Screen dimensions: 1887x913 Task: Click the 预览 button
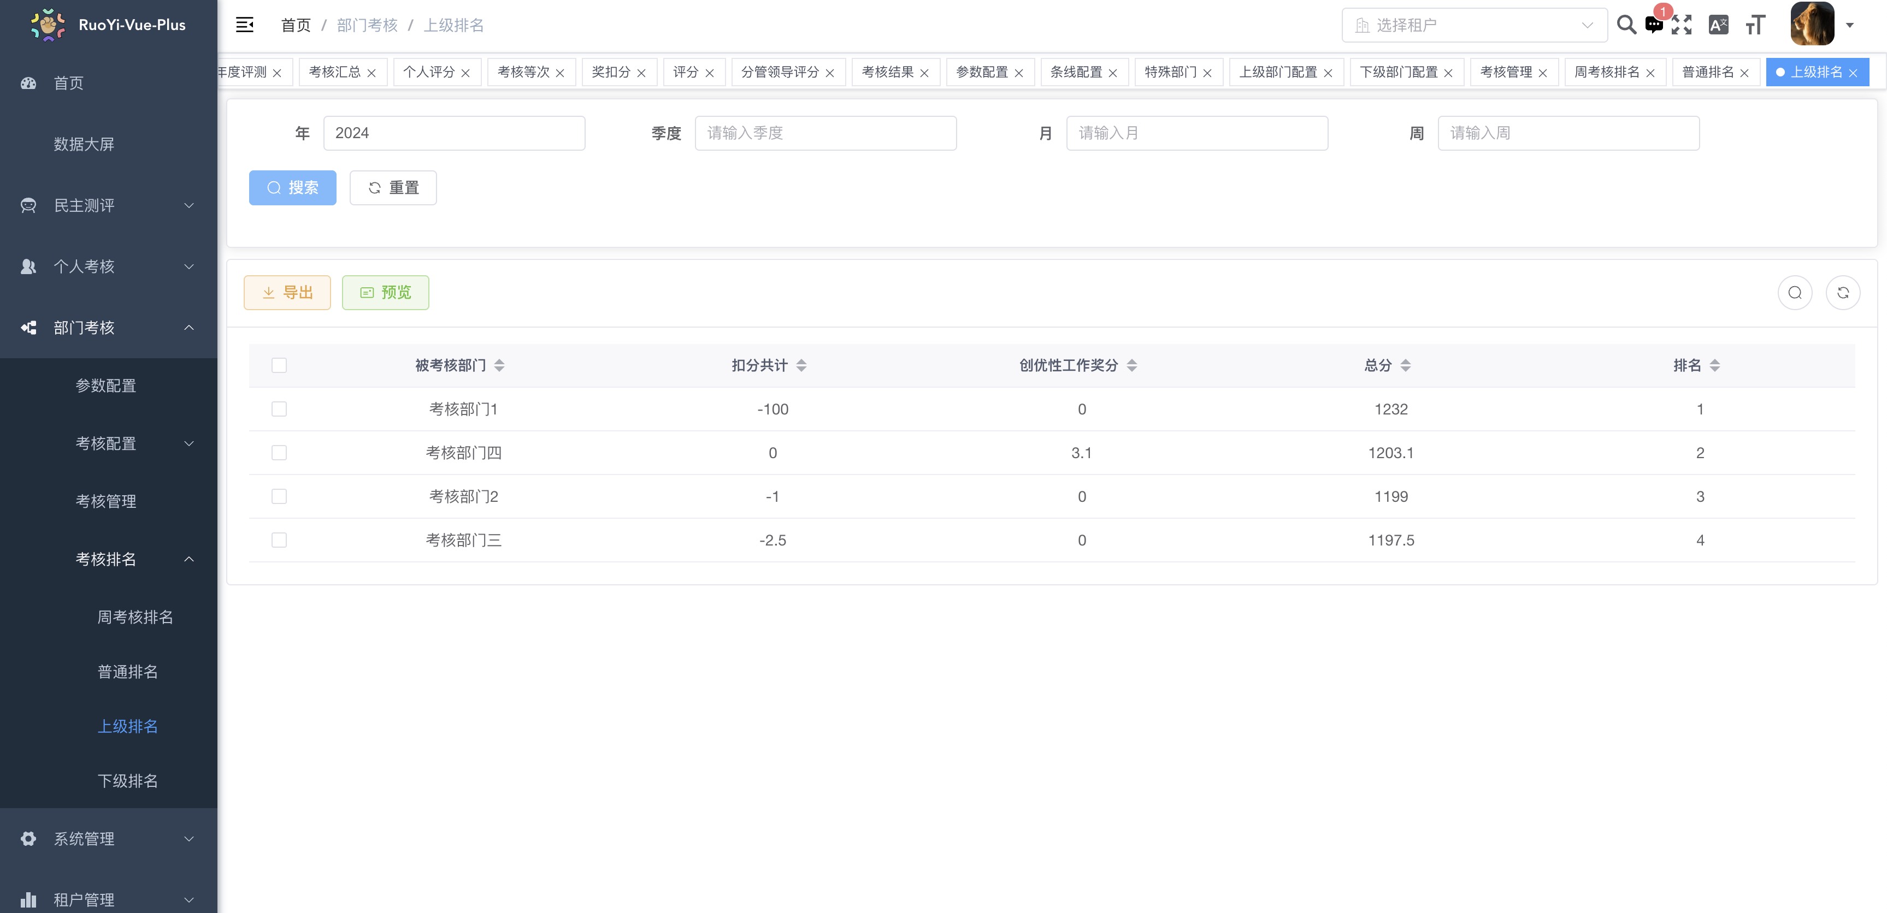click(x=385, y=293)
